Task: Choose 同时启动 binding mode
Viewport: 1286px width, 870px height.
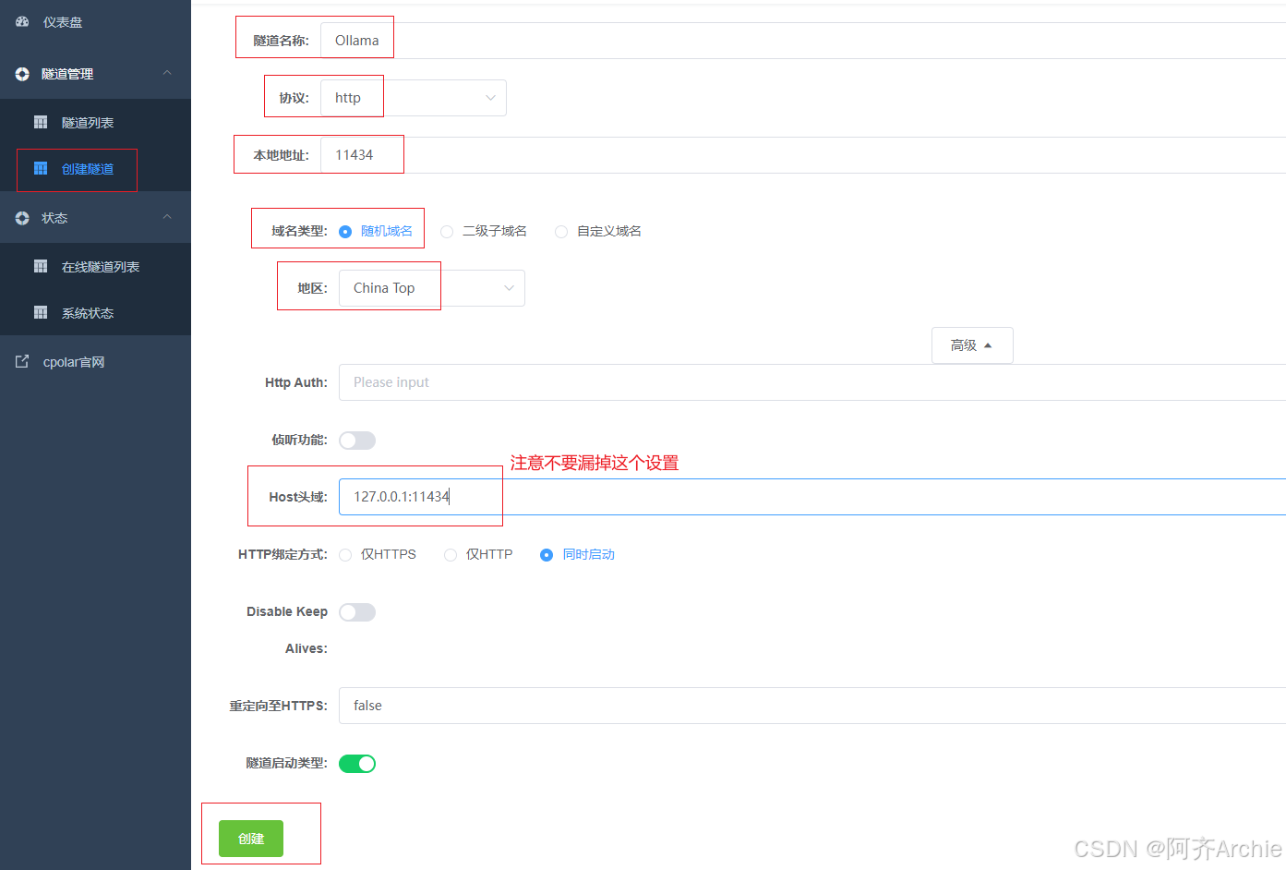Action: coord(547,555)
